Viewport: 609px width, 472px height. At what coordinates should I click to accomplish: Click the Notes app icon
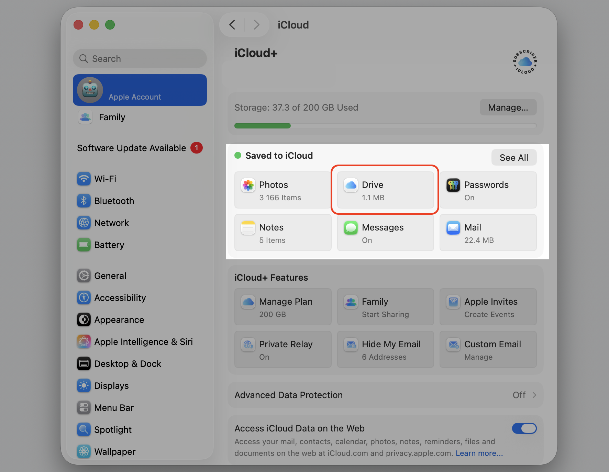click(248, 228)
